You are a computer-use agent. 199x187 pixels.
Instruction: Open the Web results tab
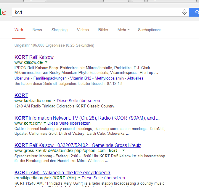click(x=19, y=30)
